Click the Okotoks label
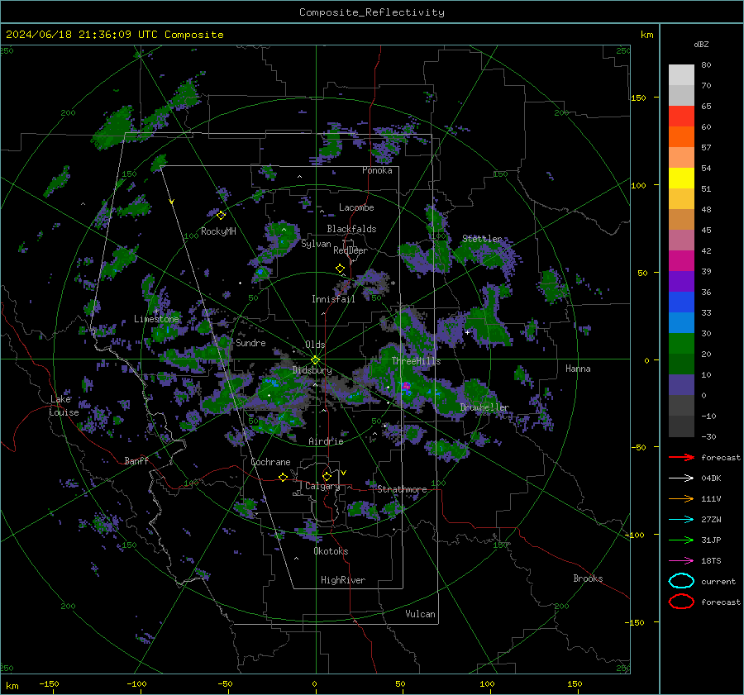The height and width of the screenshot is (695, 744). coord(331,551)
